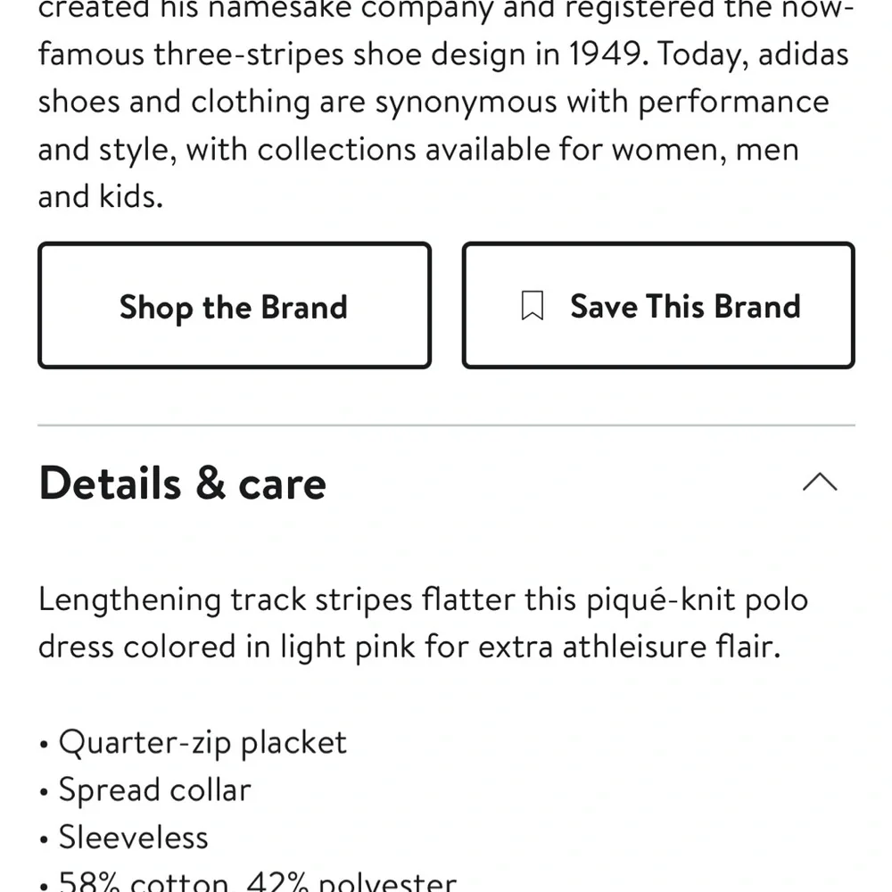Click the bookmark icon beside Save This Brand

[x=532, y=307]
